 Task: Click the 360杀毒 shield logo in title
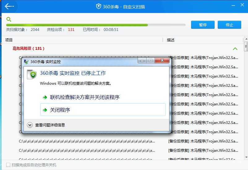click(98, 6)
